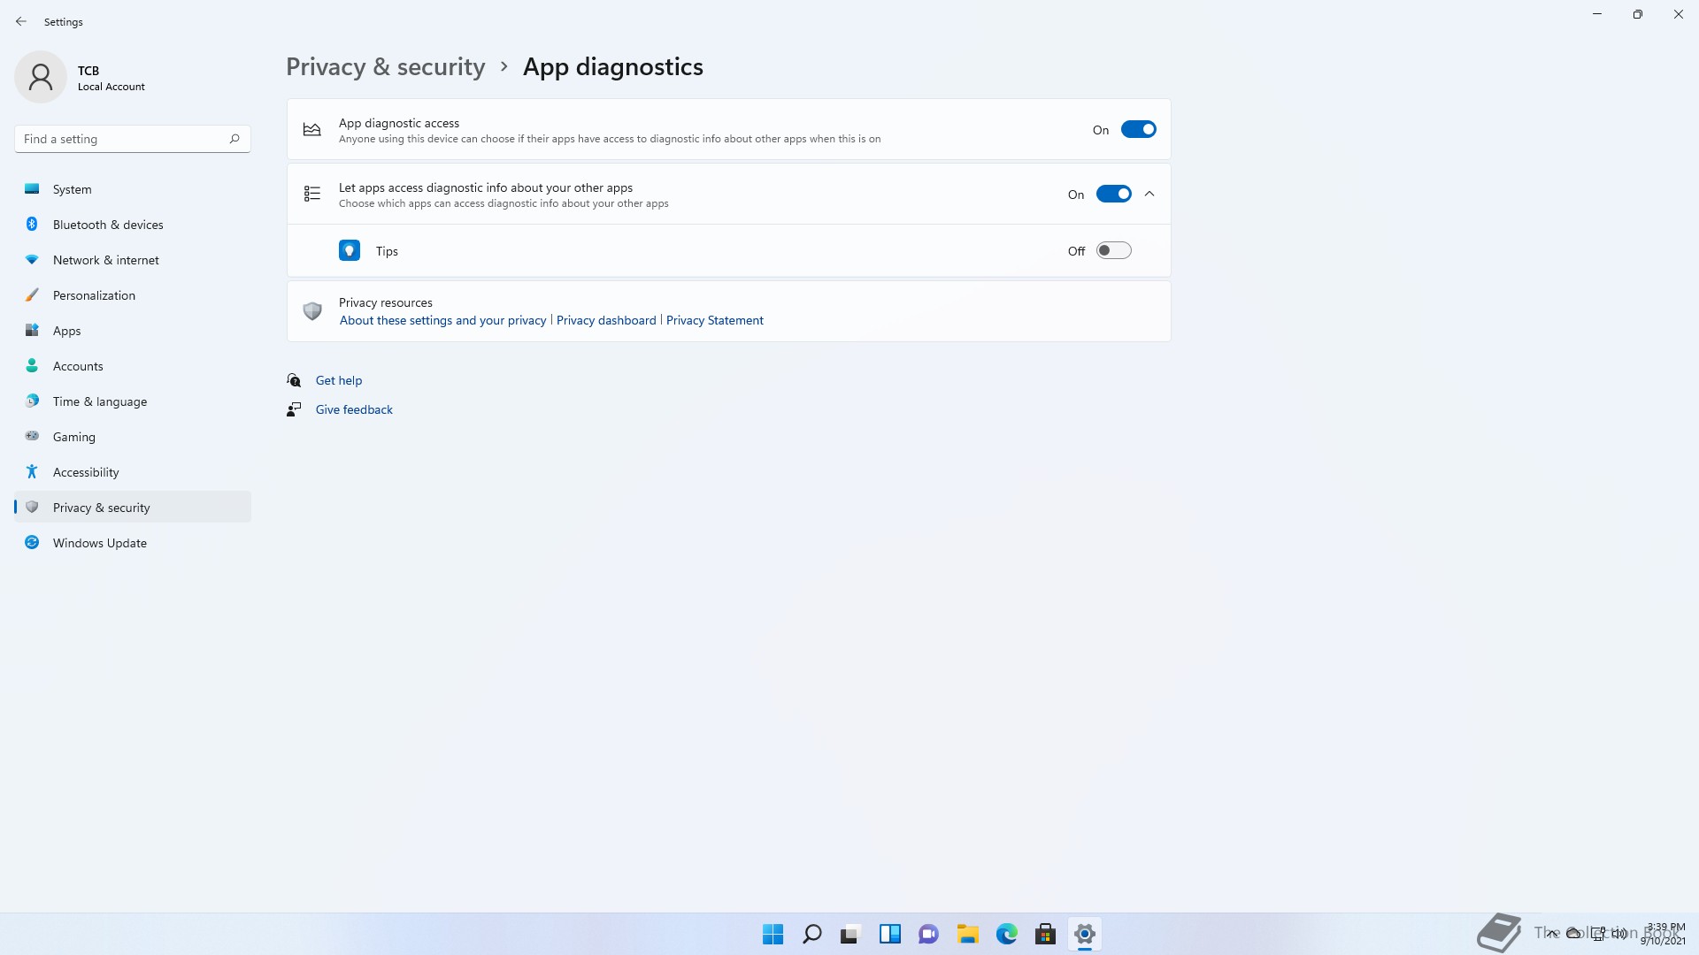This screenshot has width=1699, height=955.
Task: Open the Windows Start menu
Action: pyautogui.click(x=773, y=934)
